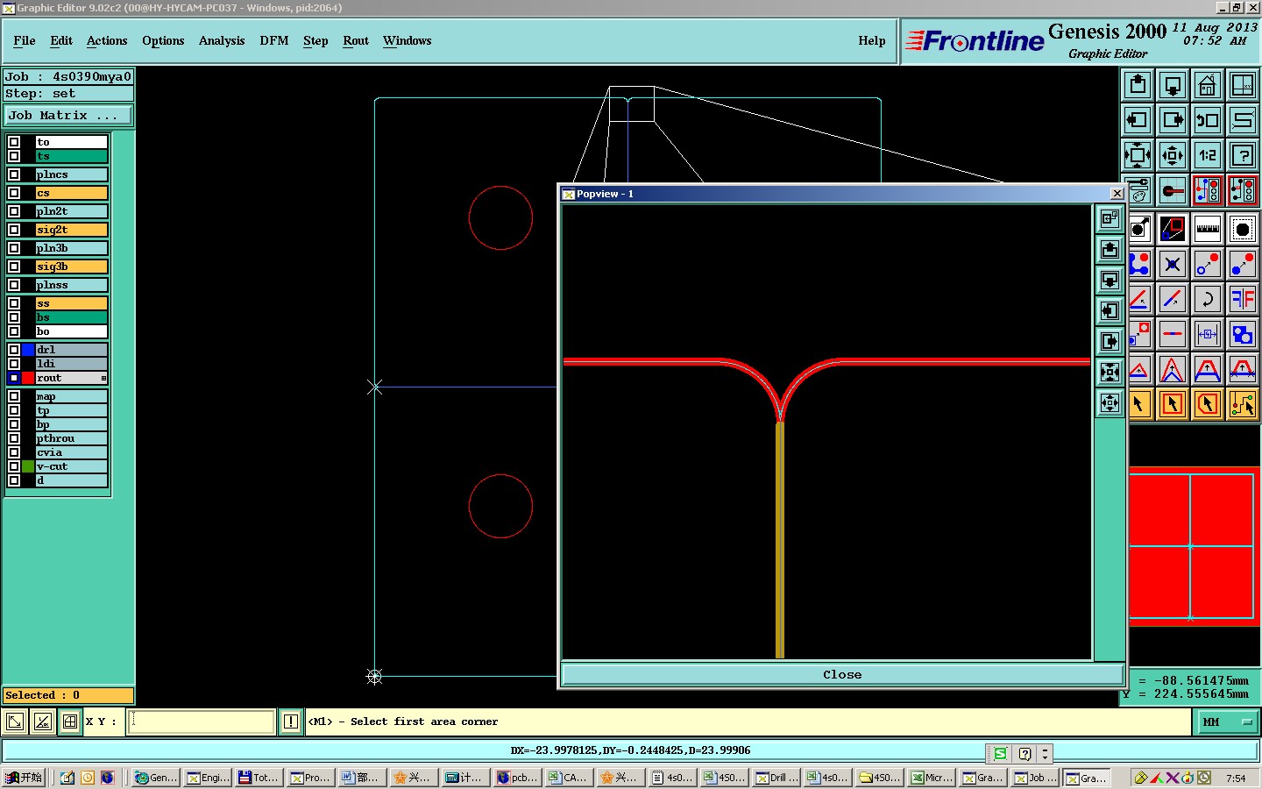Viewport: 1262px width, 789px height.
Task: Select the plnss layer name row
Action: (72, 285)
